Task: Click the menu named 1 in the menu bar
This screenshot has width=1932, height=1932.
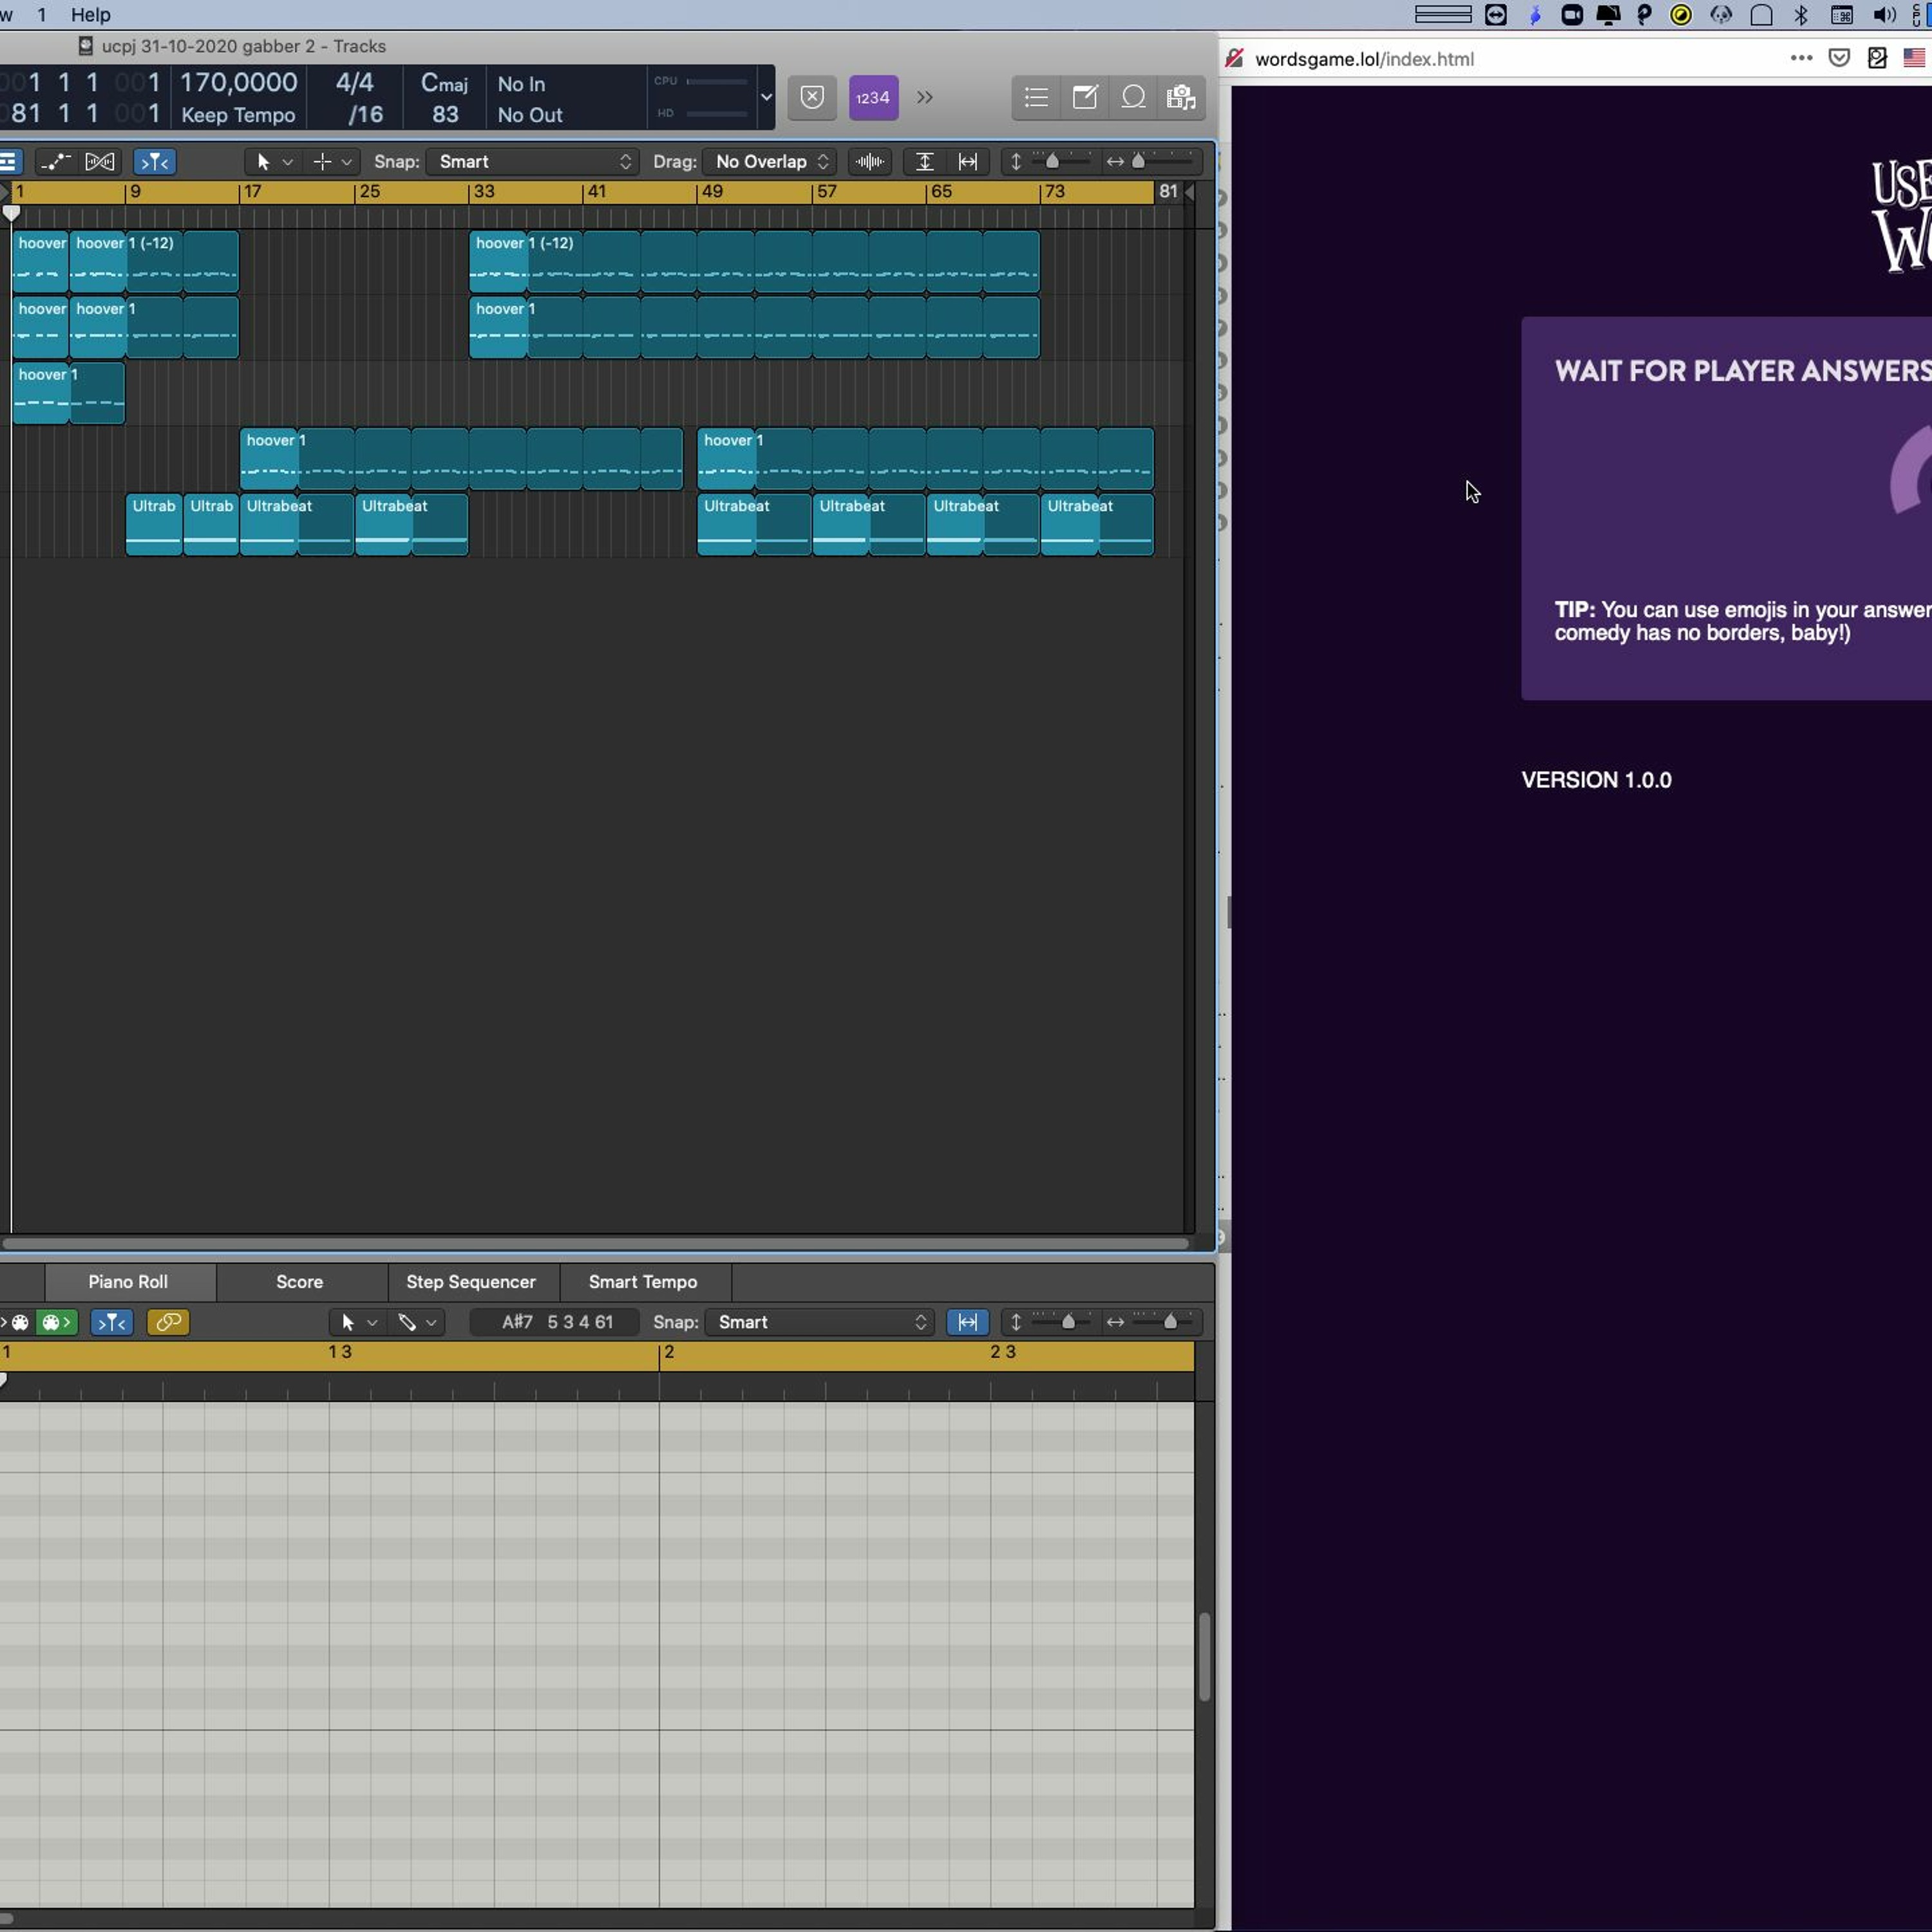Action: click(41, 14)
